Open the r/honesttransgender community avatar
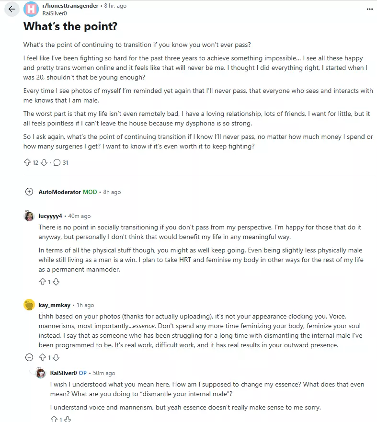This screenshot has width=377, height=422. coord(31,9)
